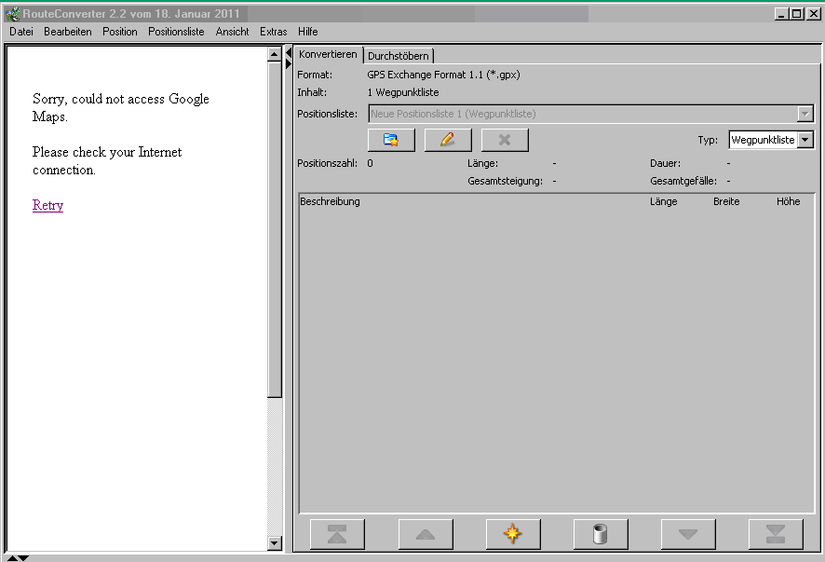
Task: Click the trash can delete position button
Action: (x=601, y=534)
